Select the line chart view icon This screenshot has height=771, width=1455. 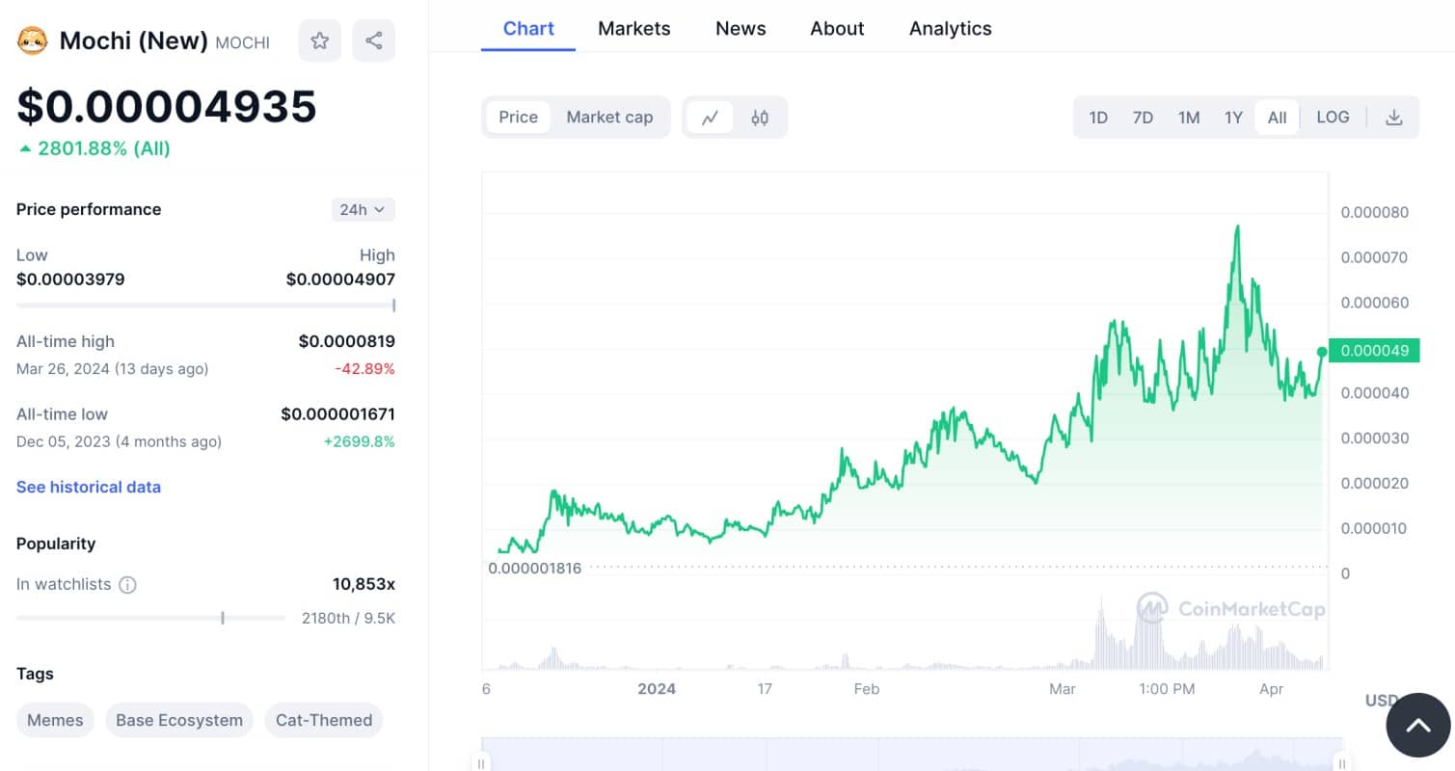click(x=711, y=118)
